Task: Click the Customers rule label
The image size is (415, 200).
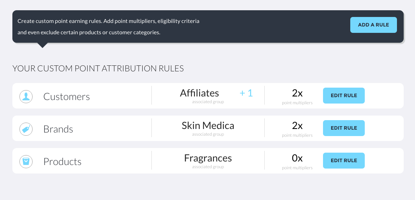Action: (x=67, y=96)
